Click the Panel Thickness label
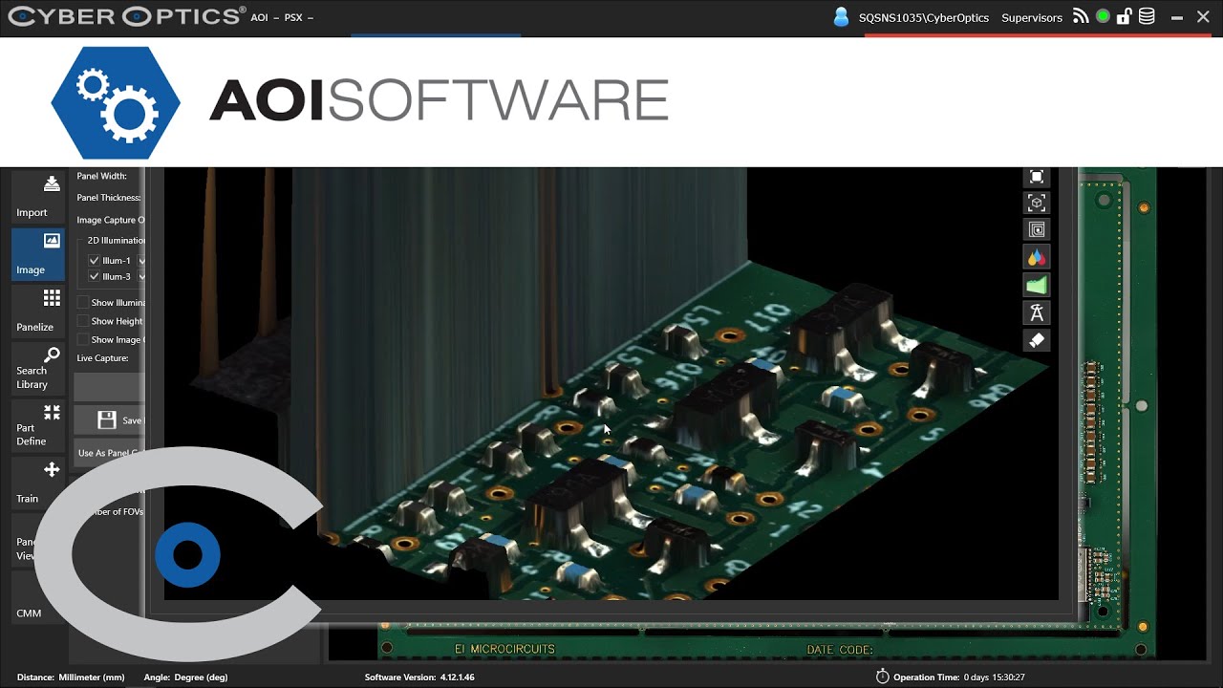Image resolution: width=1223 pixels, height=688 pixels. 109,198
